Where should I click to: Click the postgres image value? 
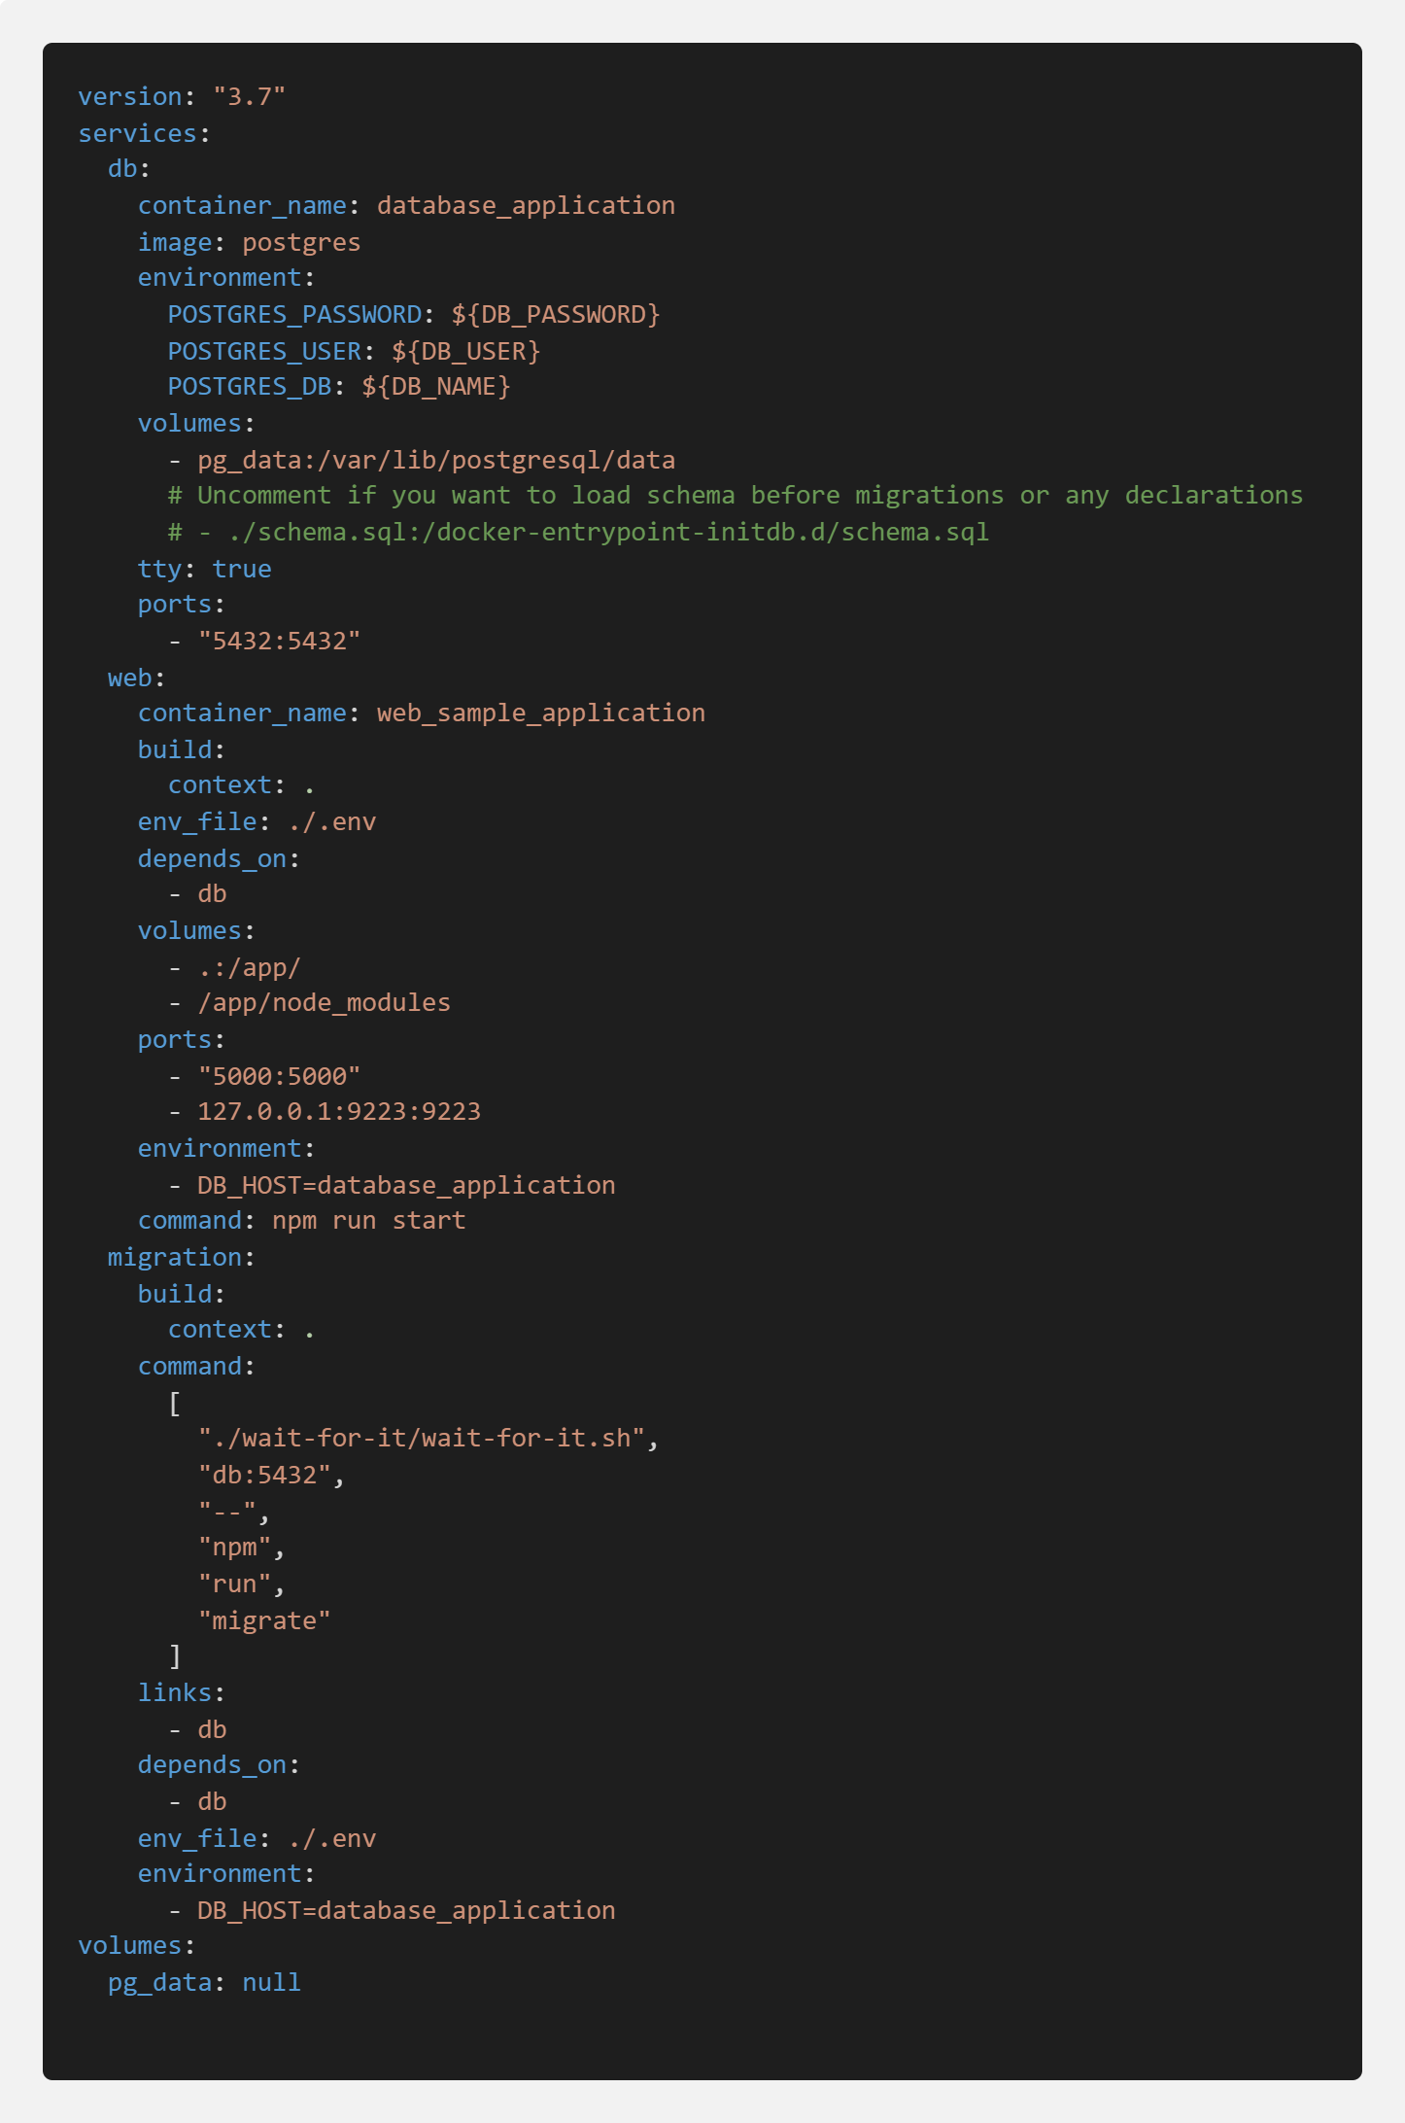pyautogui.click(x=301, y=243)
